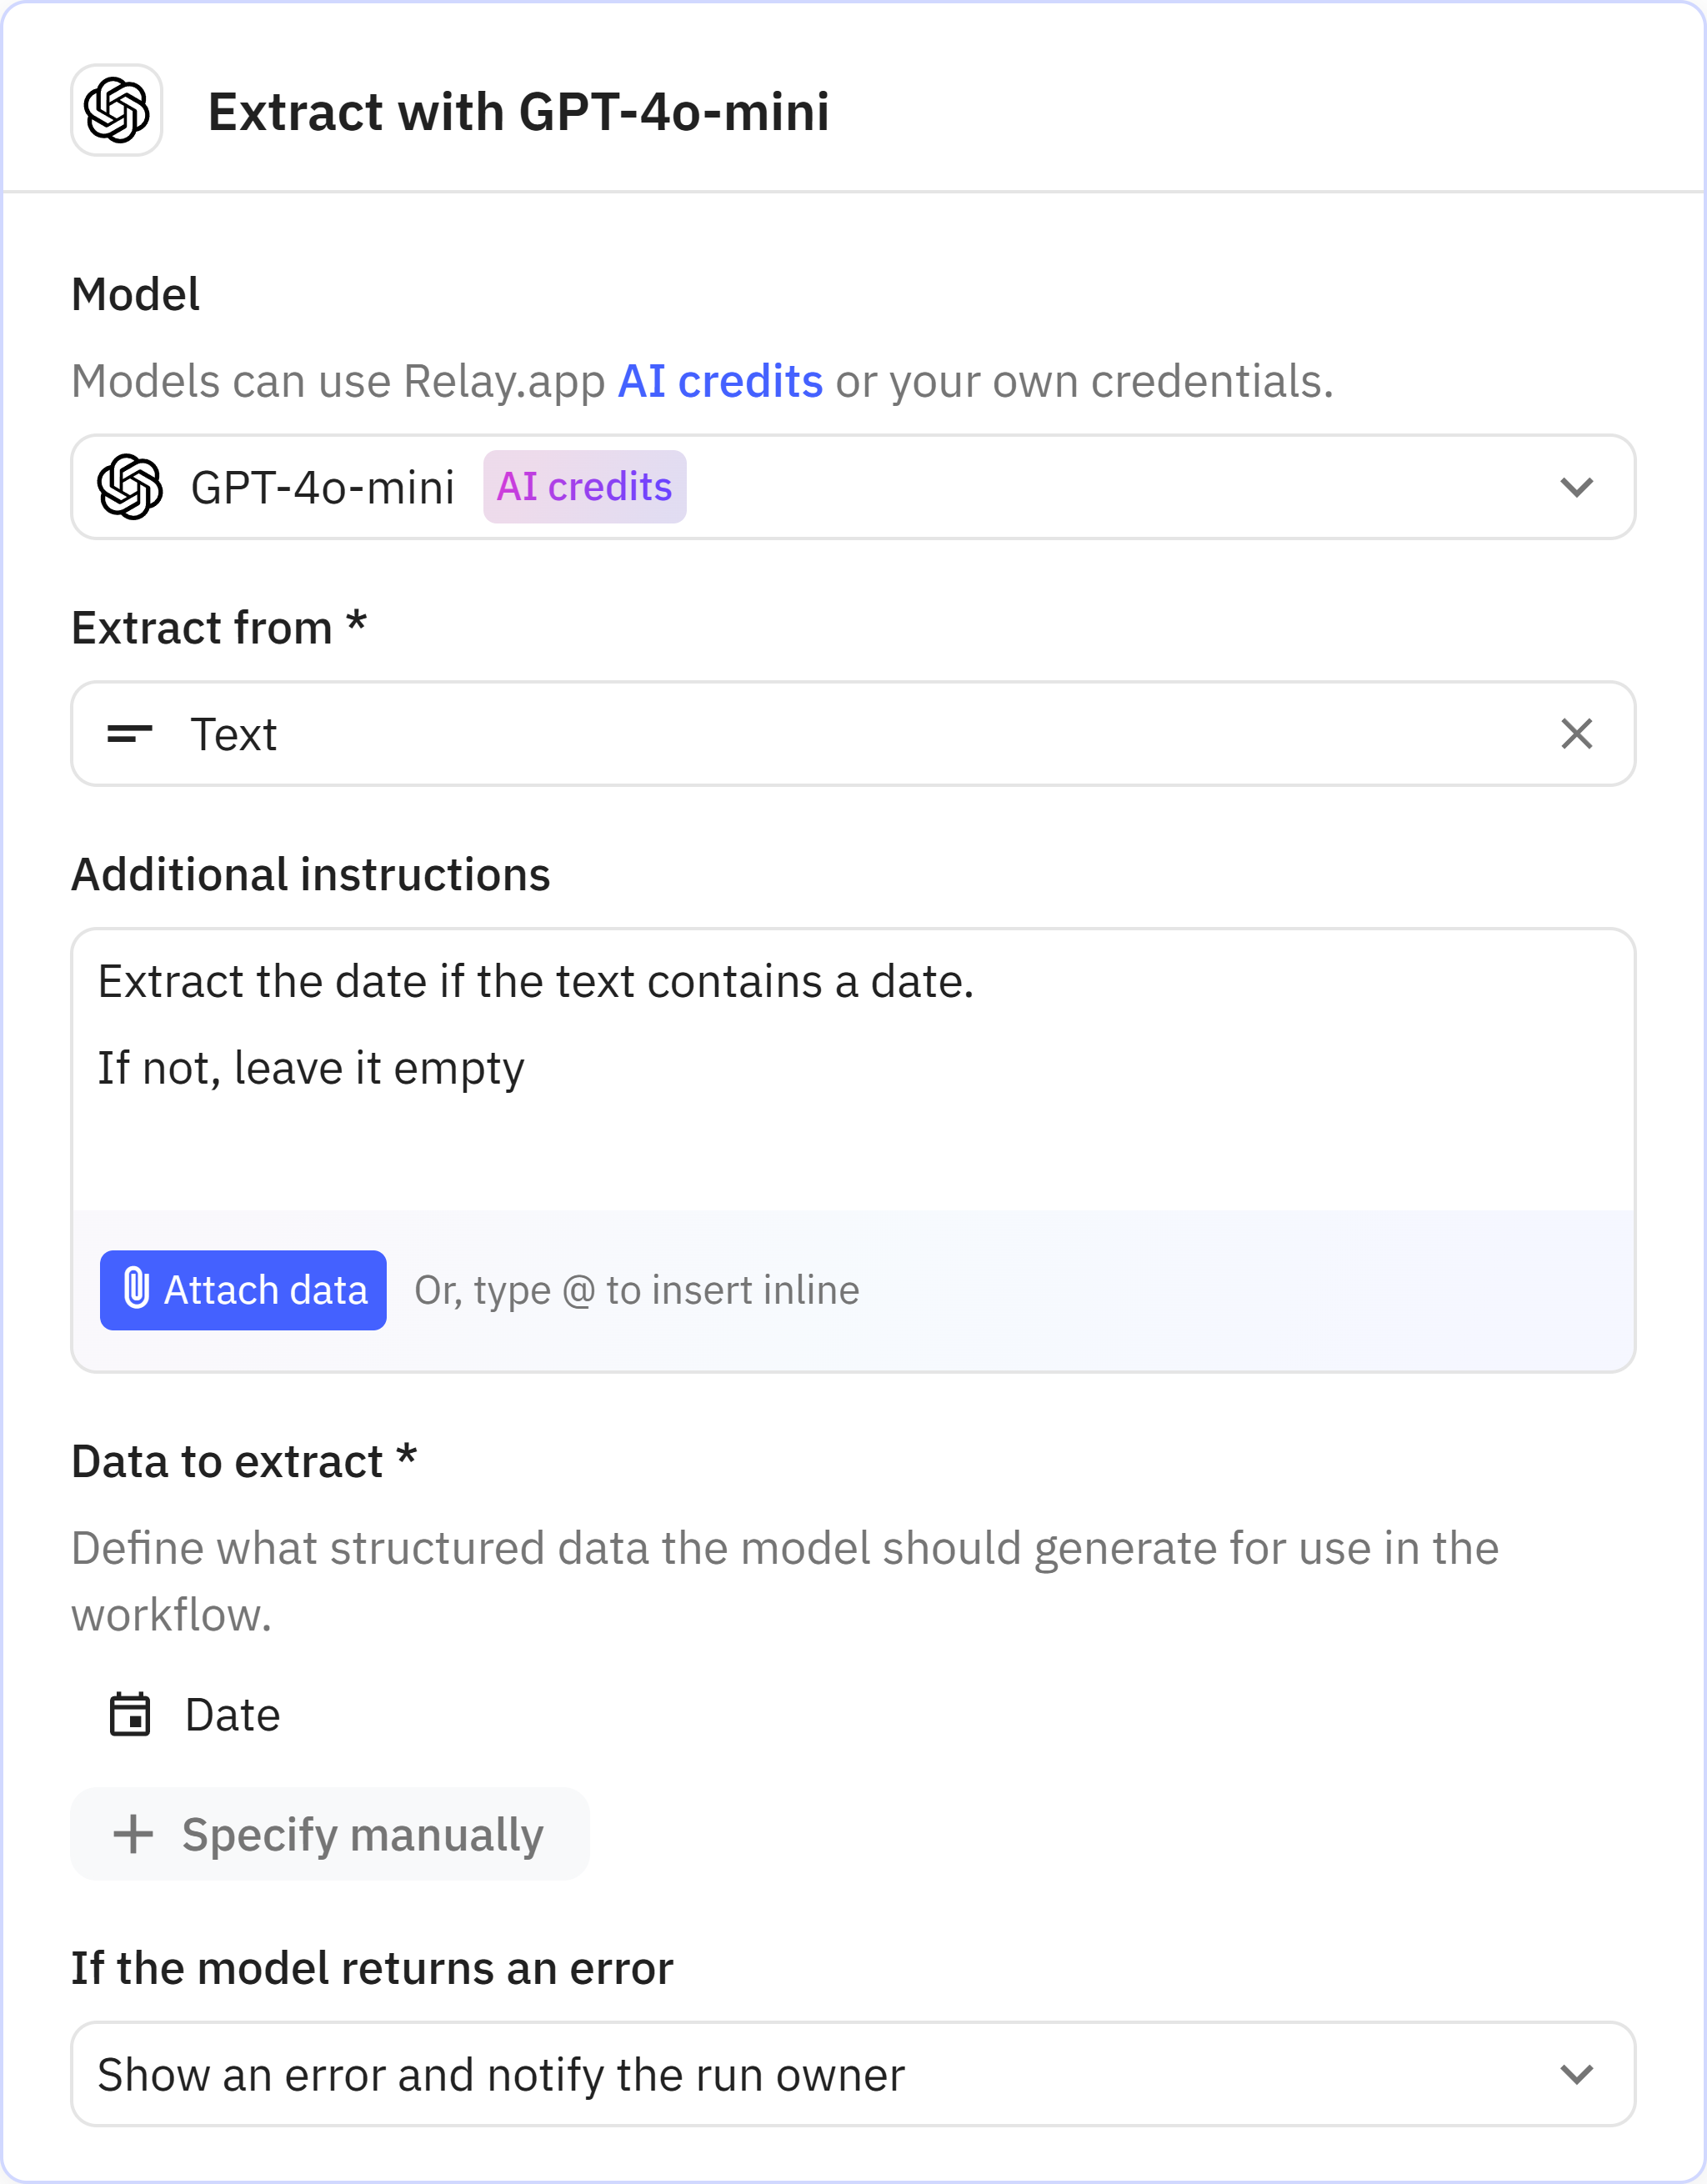Click the 'If not, leave it empty' line
The width and height of the screenshot is (1707, 2184).
(x=310, y=1068)
